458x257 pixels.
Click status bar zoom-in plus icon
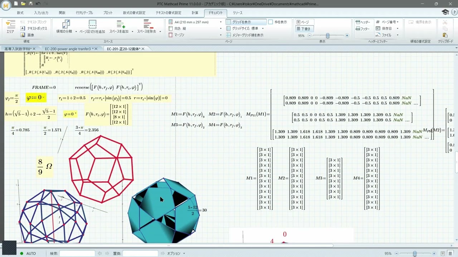[x=434, y=253]
